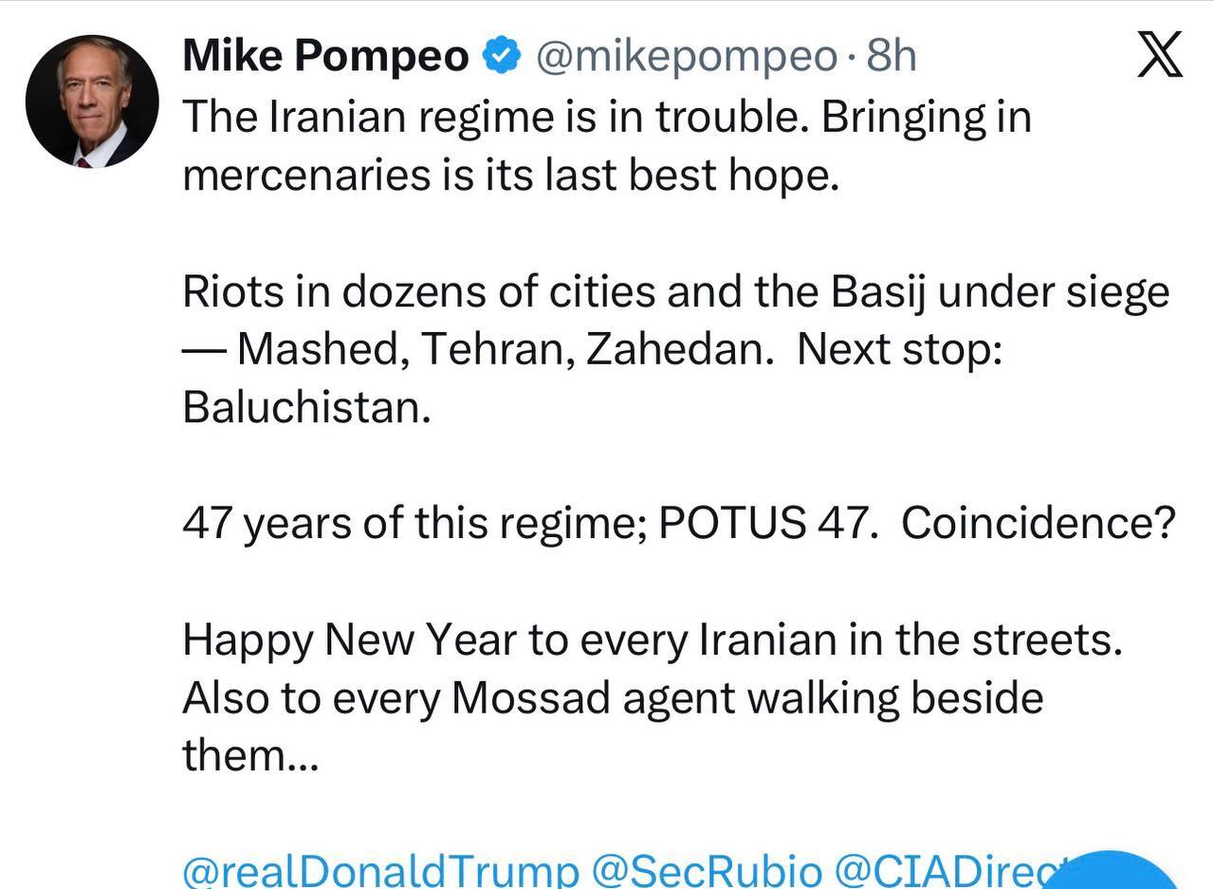The width and height of the screenshot is (1214, 889).
Task: Open the @mikepompeo handle
Action: pyautogui.click(x=686, y=57)
